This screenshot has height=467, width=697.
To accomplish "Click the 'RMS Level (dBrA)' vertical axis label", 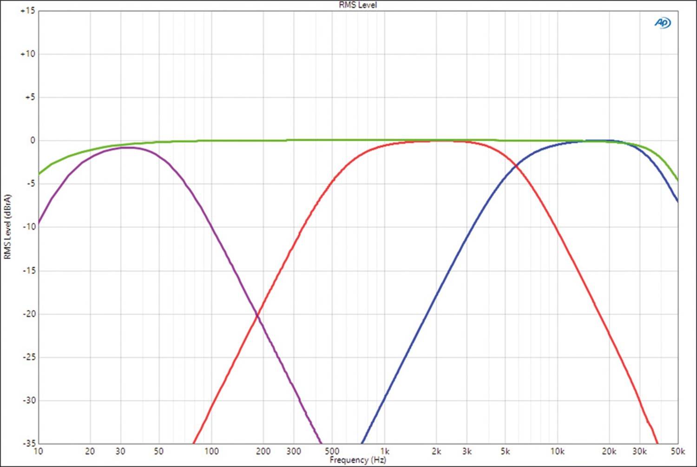I will (7, 227).
